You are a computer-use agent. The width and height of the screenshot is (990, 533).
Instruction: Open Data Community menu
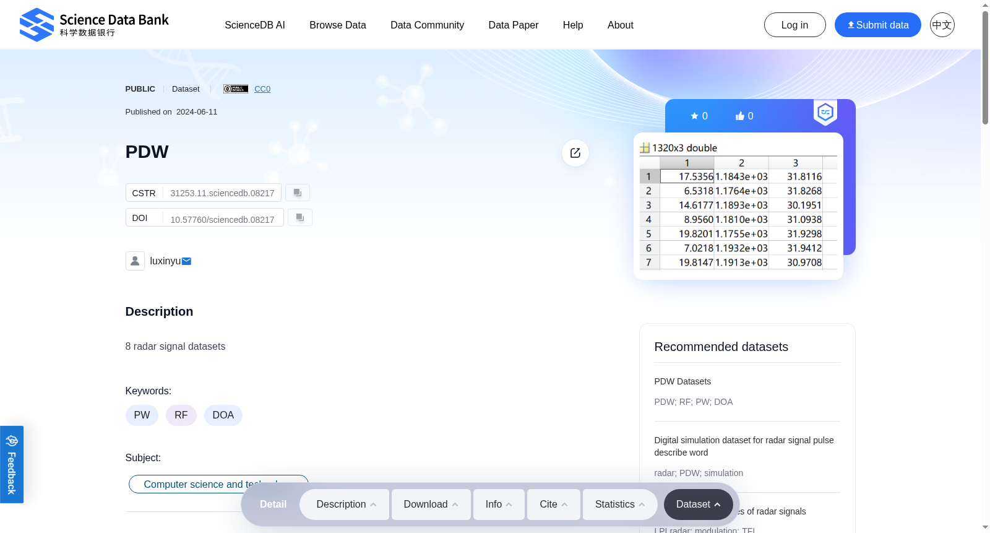(x=428, y=25)
